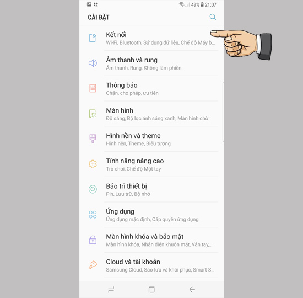The width and height of the screenshot is (303, 298).
Task: Tap the Hình nền và theme paintbrush icon
Action: coord(93,139)
